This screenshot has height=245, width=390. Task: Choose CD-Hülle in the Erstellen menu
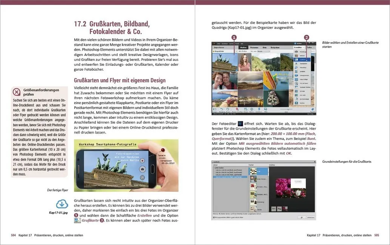[302, 91]
